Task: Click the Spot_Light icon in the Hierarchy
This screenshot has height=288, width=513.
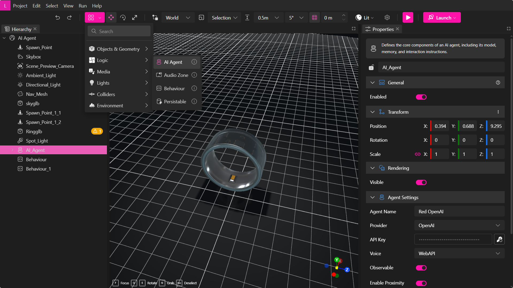Action: [20, 141]
